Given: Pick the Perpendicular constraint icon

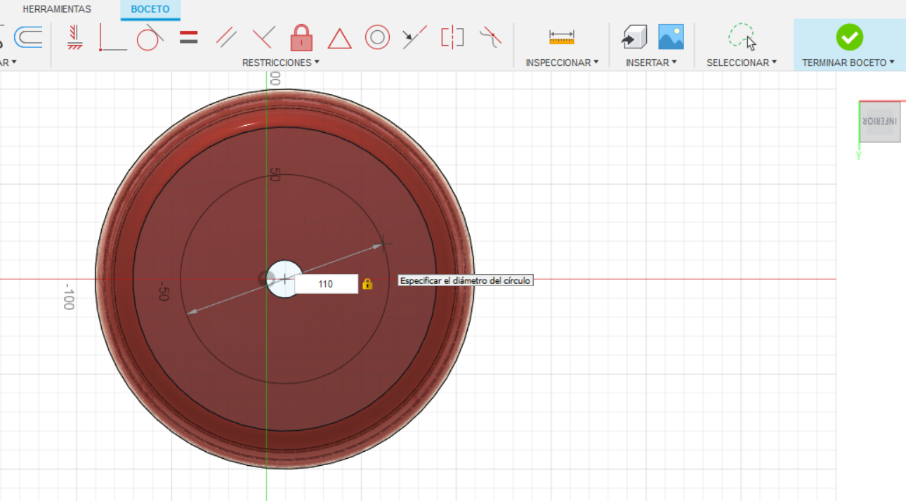Looking at the screenshot, I should tap(263, 37).
